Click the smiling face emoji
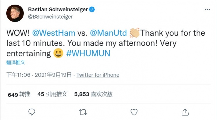Viewport: 217px width, 120px height. click(x=58, y=53)
